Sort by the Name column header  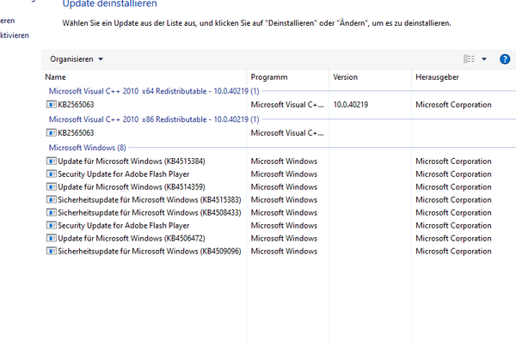(55, 77)
